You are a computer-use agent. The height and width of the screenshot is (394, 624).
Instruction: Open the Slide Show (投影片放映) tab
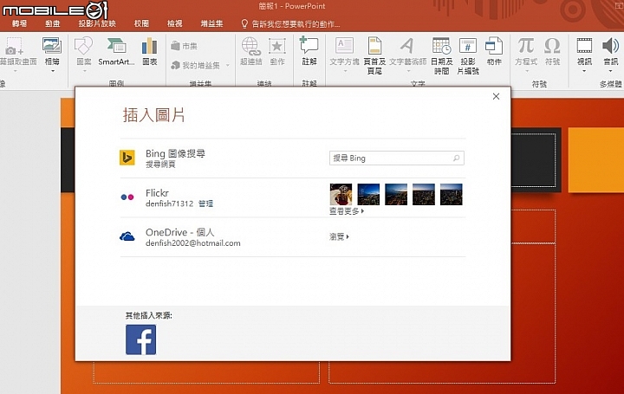coord(97,24)
